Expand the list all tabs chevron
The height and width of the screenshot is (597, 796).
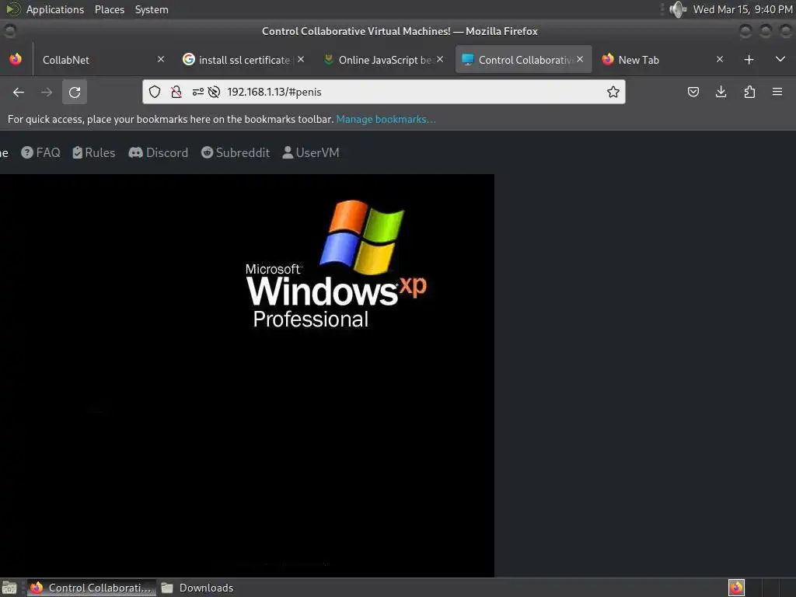780,59
